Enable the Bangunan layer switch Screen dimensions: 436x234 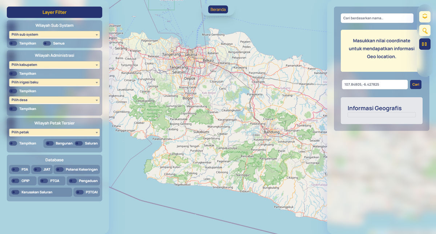50,144
